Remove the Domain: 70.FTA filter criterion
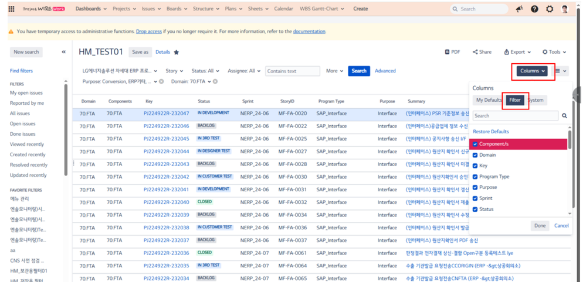 tap(215, 81)
